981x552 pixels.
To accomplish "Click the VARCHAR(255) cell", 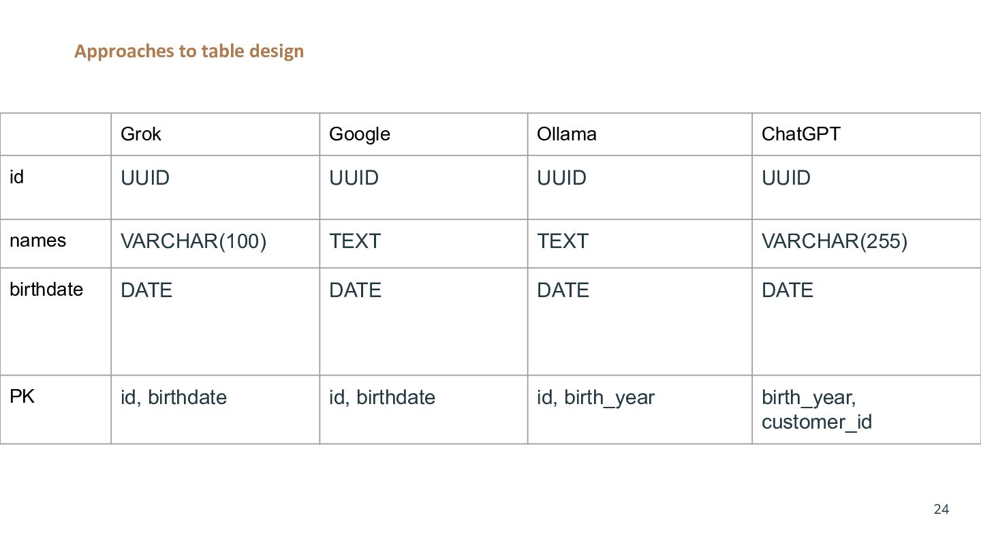I will (834, 241).
